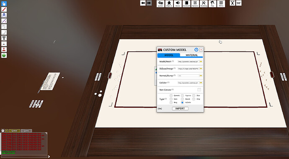
Task: Click the Import button
Action: [x=180, y=109]
